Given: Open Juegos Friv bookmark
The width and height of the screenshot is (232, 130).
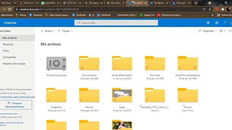Looking at the screenshot, I should tap(147, 15).
